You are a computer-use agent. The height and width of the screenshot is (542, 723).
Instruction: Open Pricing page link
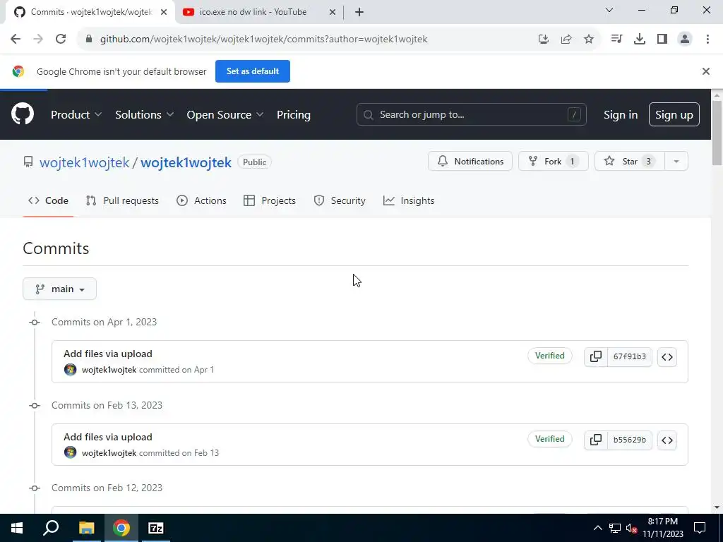[x=294, y=115]
